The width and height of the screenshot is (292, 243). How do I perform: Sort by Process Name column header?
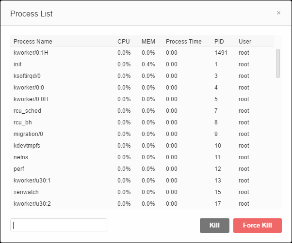click(x=33, y=42)
